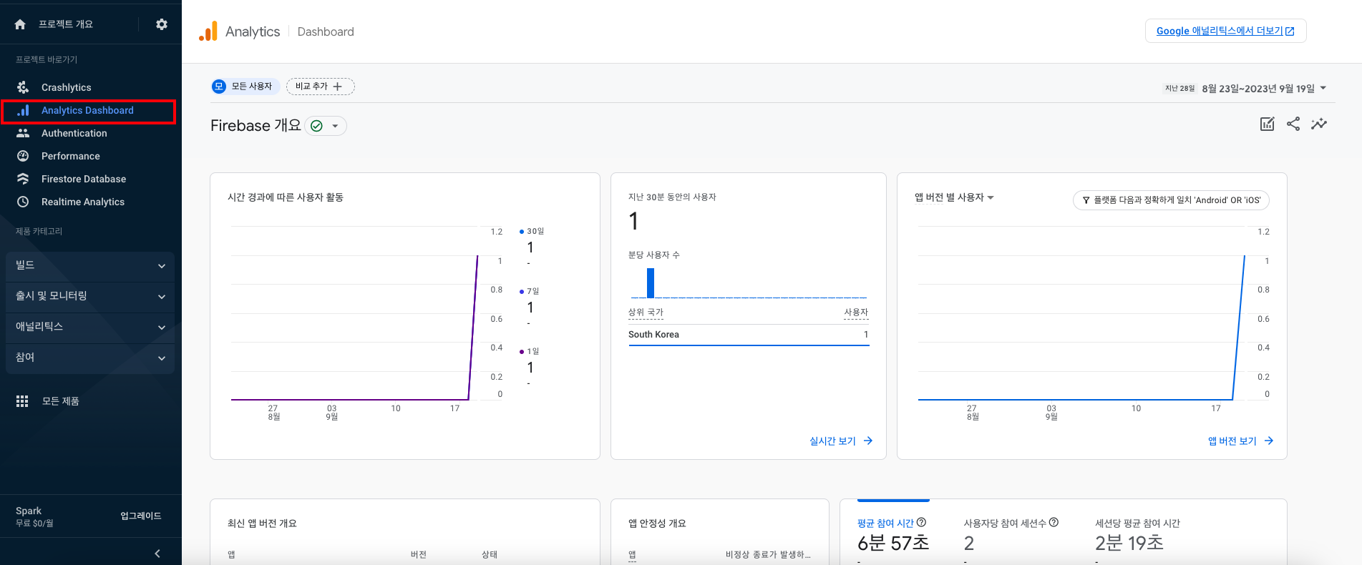Open 모든 제품 page

60,401
